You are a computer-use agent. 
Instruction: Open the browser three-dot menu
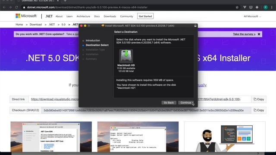pyautogui.click(x=272, y=7)
